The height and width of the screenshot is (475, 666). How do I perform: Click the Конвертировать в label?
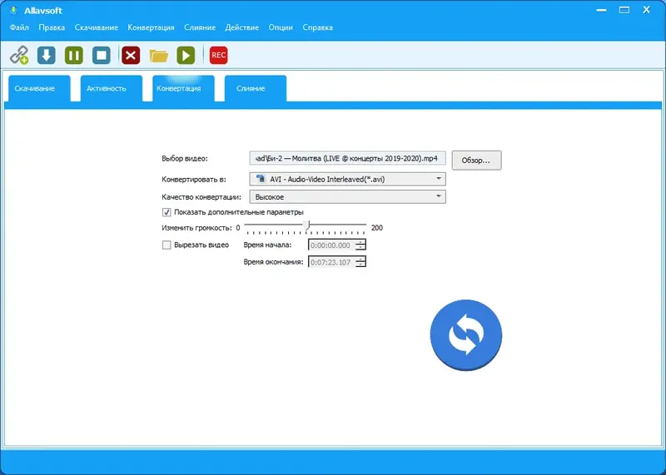[x=194, y=180]
